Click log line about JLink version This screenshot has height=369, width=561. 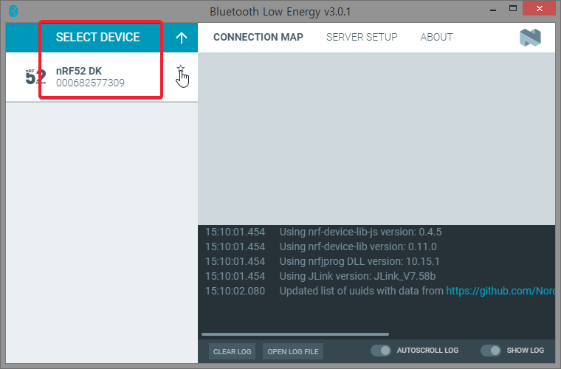(x=357, y=276)
